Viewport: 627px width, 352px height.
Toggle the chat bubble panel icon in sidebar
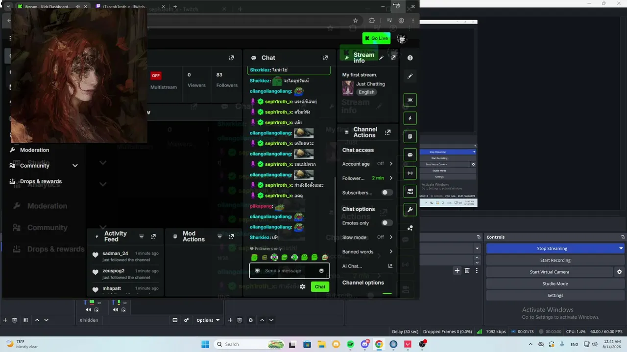[410, 155]
